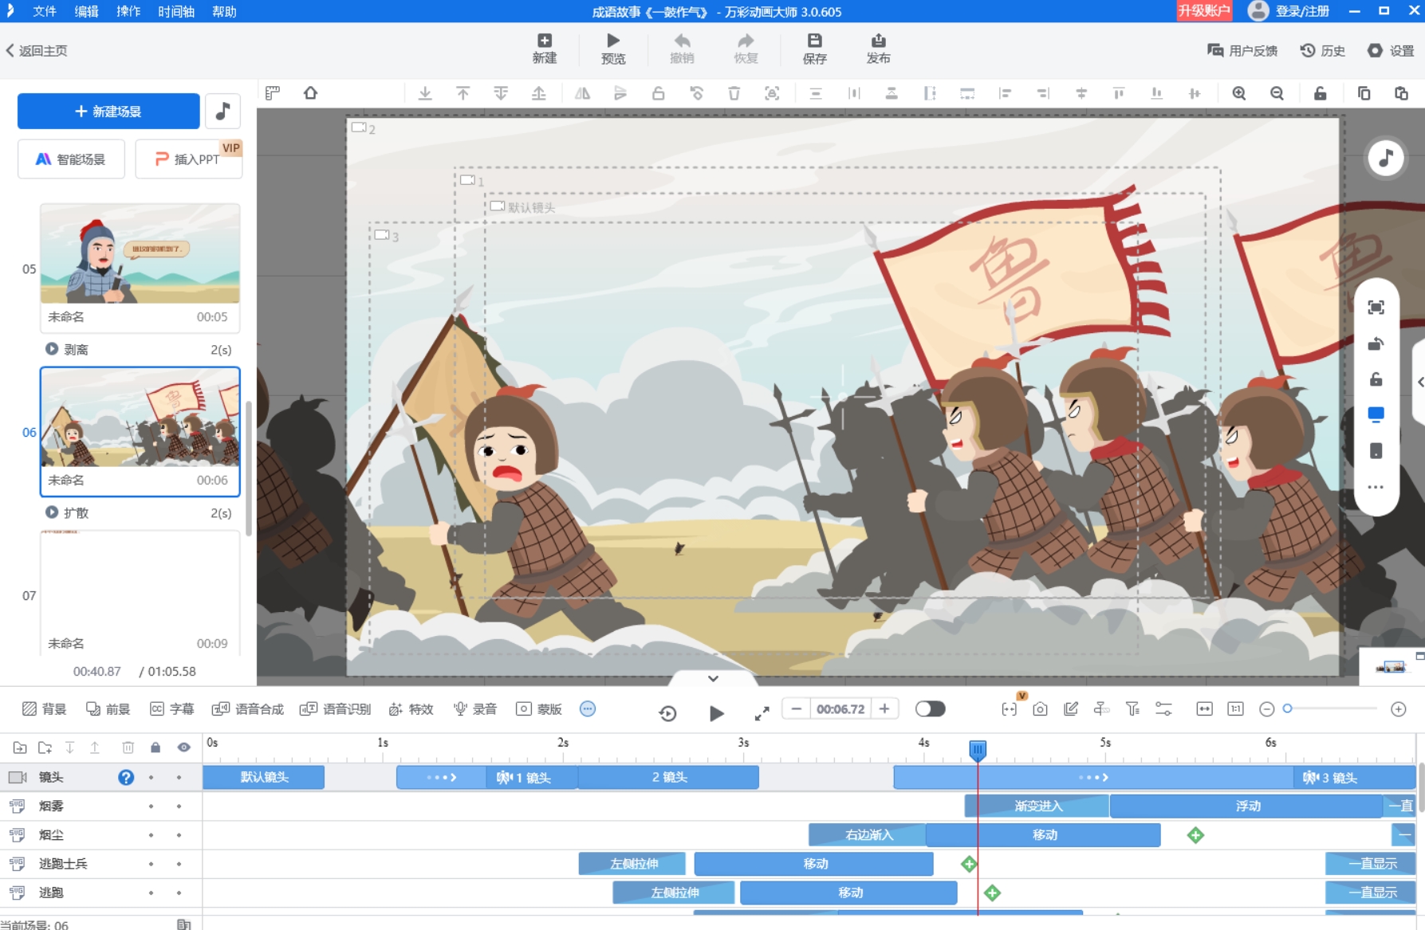Screen dimensions: 1425x930
Task: Toggle the switch next to the time field
Action: [930, 708]
